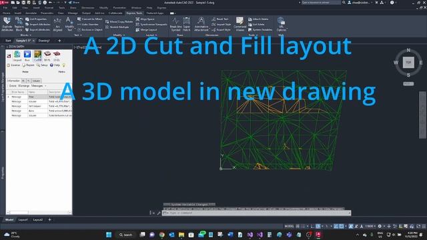
Task: Toggle MODEL space button in the status bar
Action: [x=289, y=227]
